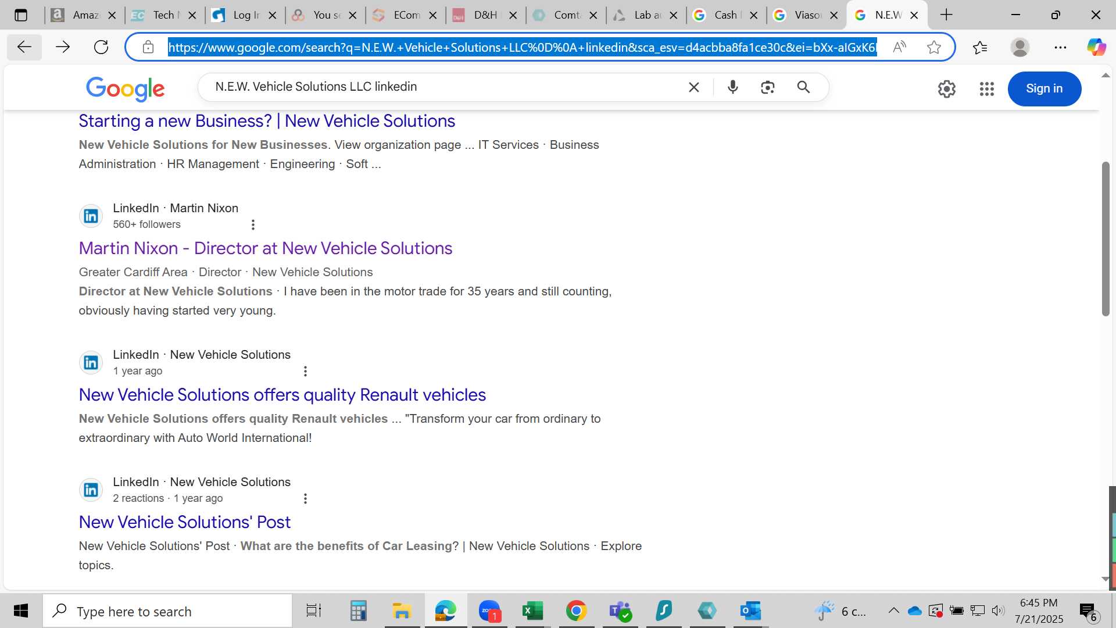1116x628 pixels.
Task: Open Zoom from the taskbar
Action: [x=489, y=611]
